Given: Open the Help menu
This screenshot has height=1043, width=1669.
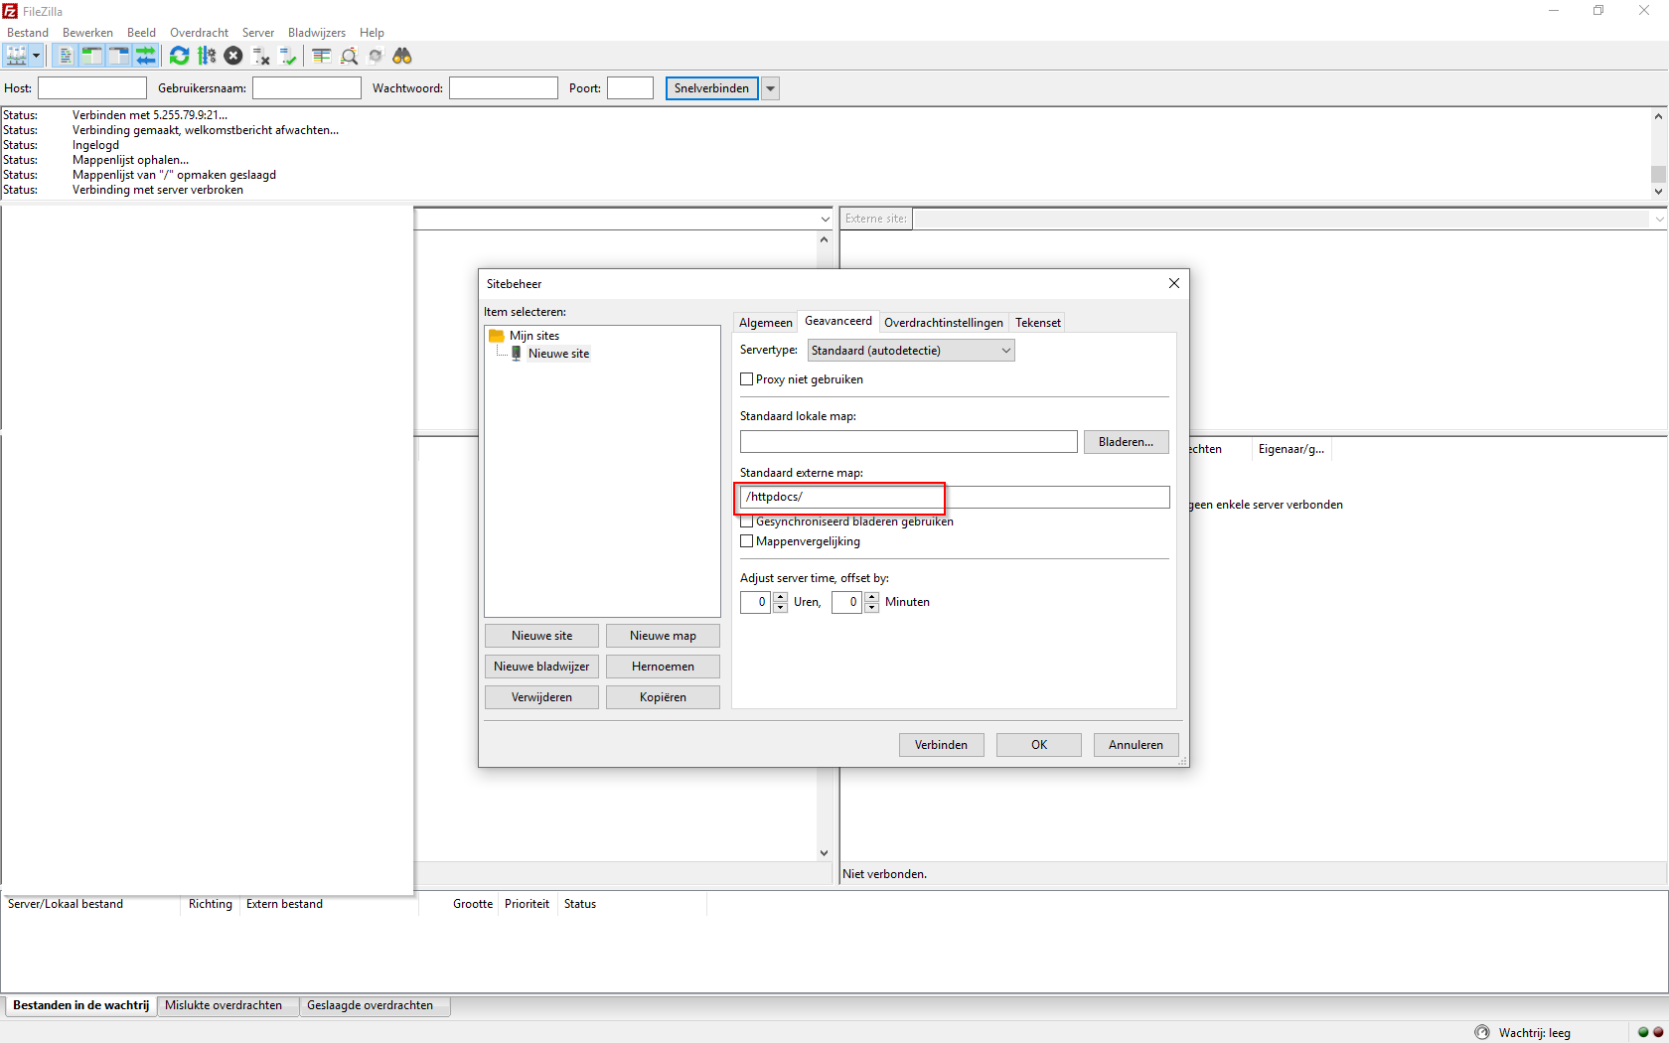Looking at the screenshot, I should pos(372,33).
